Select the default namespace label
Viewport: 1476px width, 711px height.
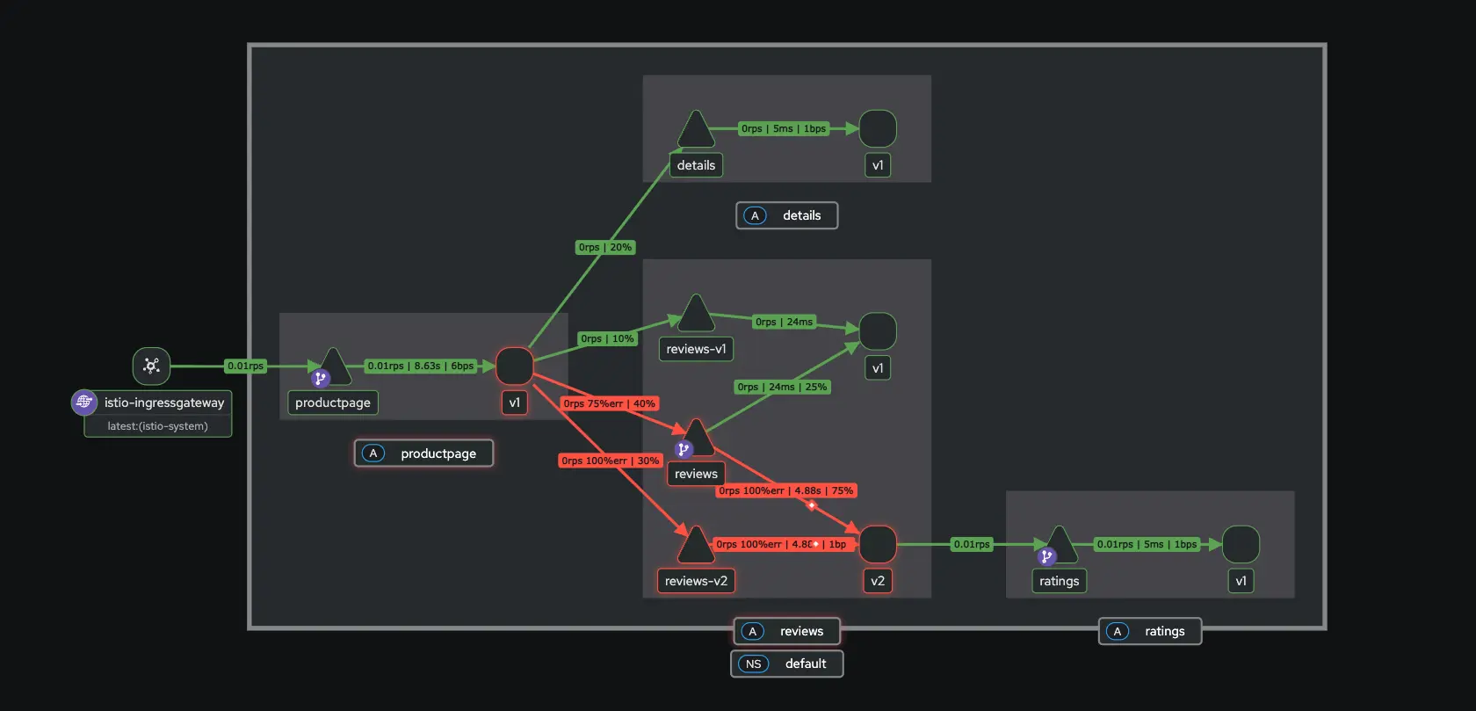pos(786,664)
